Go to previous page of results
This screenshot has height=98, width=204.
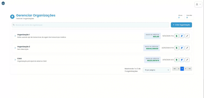179,69
